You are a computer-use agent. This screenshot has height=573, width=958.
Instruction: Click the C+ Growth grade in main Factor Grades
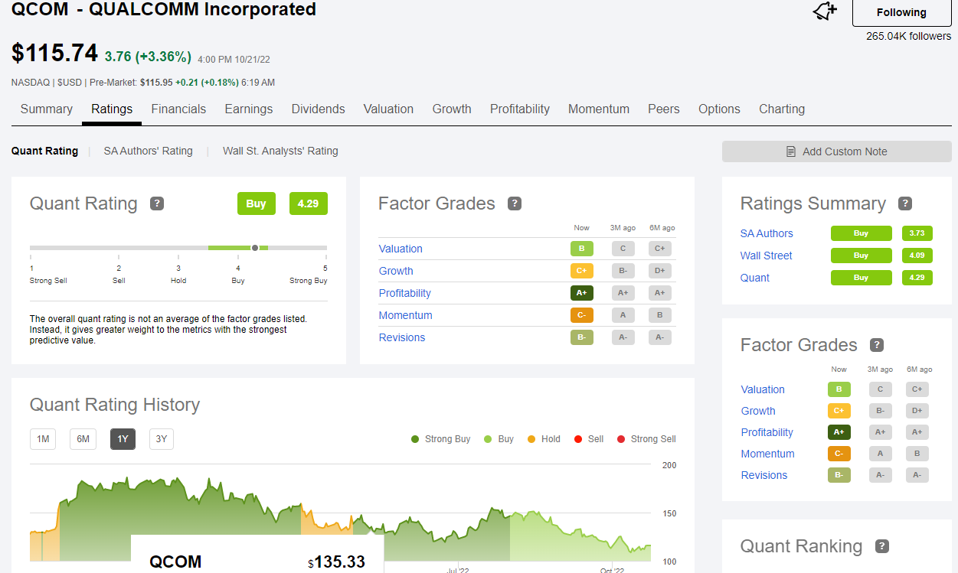pos(582,271)
